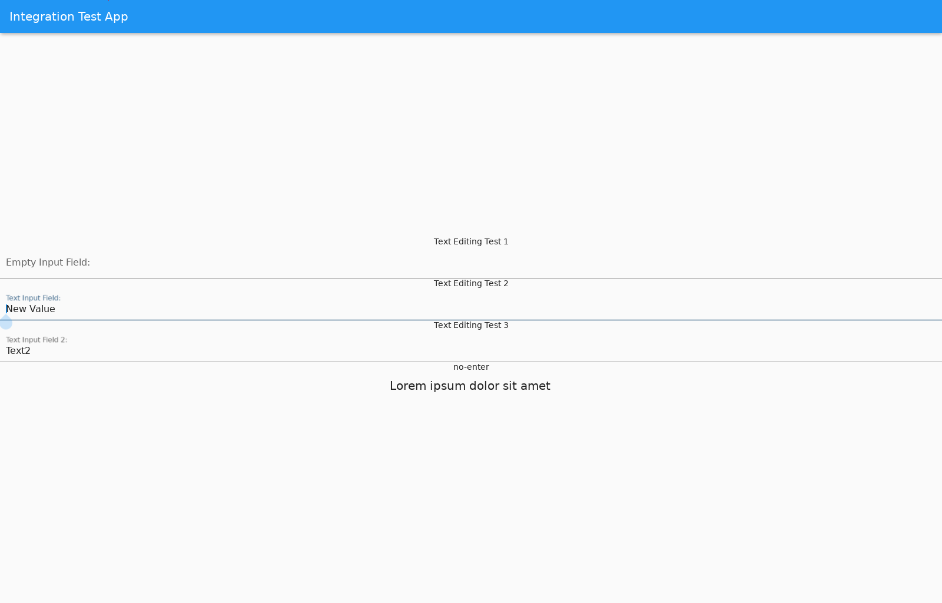This screenshot has height=603, width=942.
Task: Click the divider line below the empty field
Action: (x=235, y=277)
